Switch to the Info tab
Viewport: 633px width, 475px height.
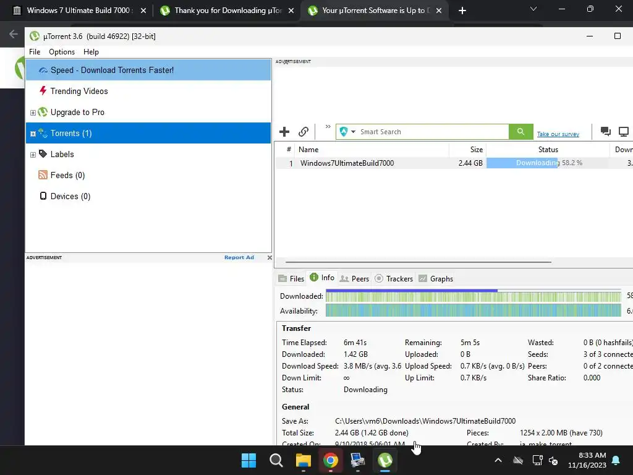[322, 278]
